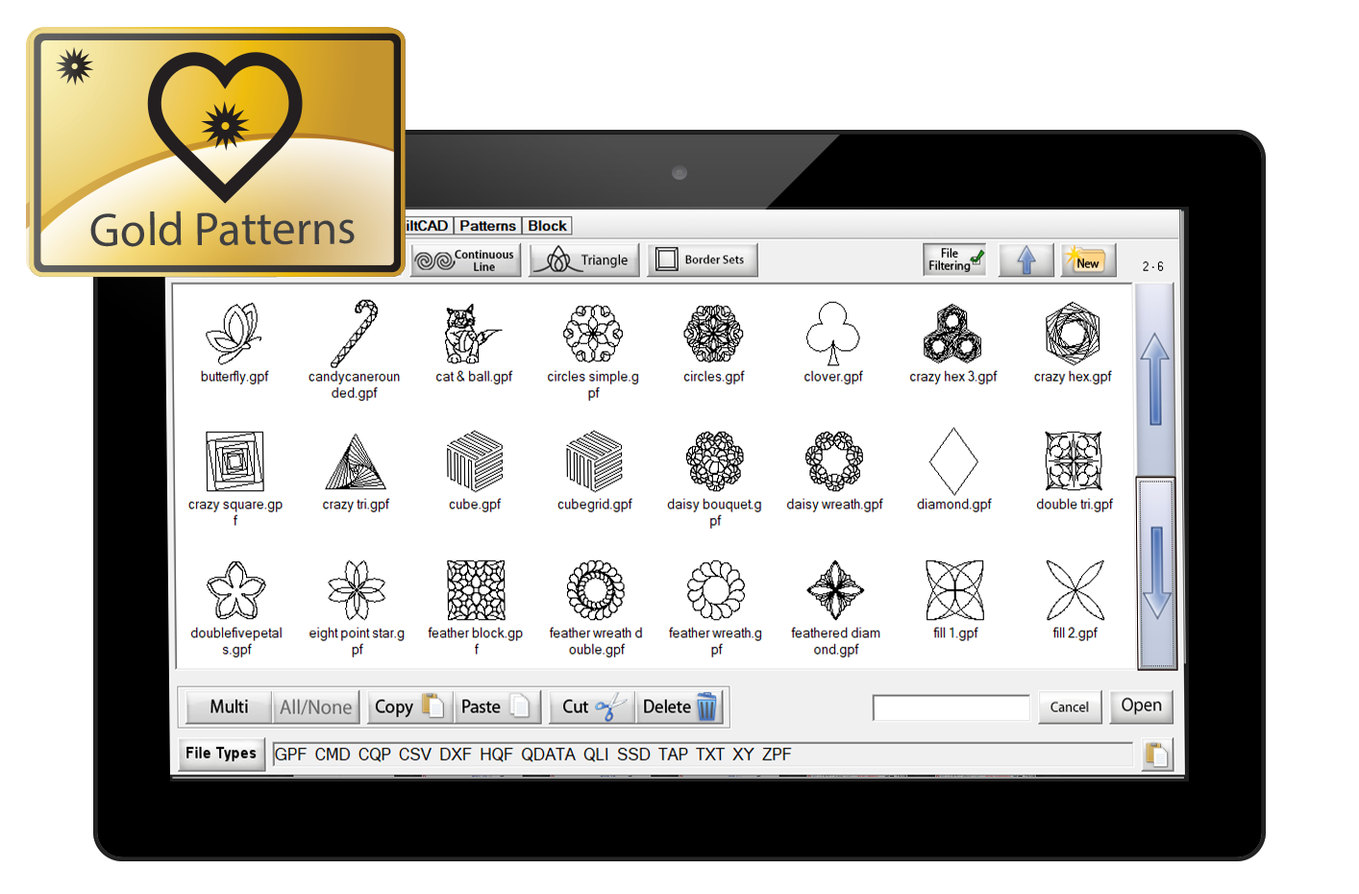This screenshot has width=1359, height=894.
Task: Click the DXF file type label
Action: [x=456, y=755]
